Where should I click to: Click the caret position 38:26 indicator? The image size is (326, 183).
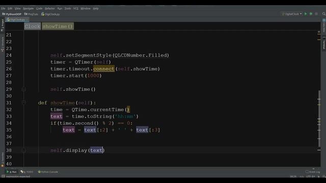coord(293,176)
